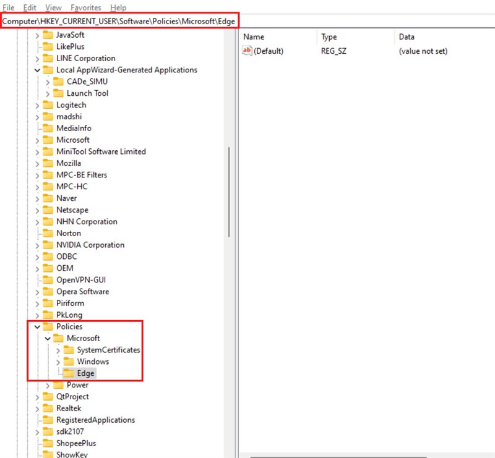
Task: Click the (value not set) data cell
Action: (423, 51)
